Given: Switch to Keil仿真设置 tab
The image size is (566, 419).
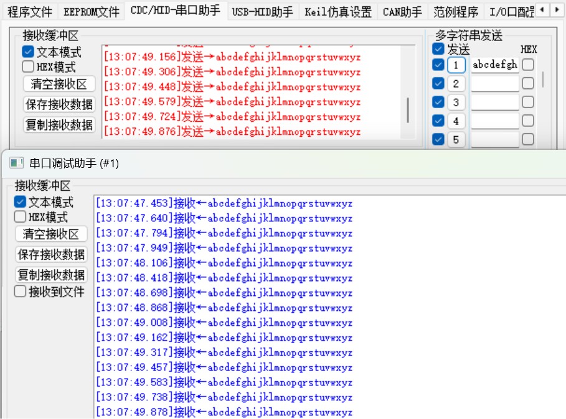Looking at the screenshot, I should [338, 12].
